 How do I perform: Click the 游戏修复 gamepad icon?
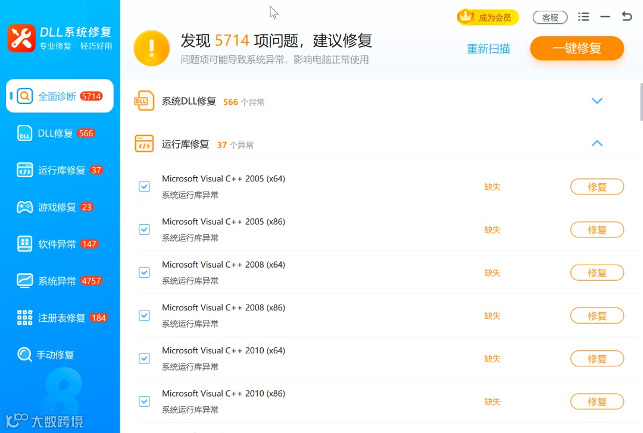point(24,208)
